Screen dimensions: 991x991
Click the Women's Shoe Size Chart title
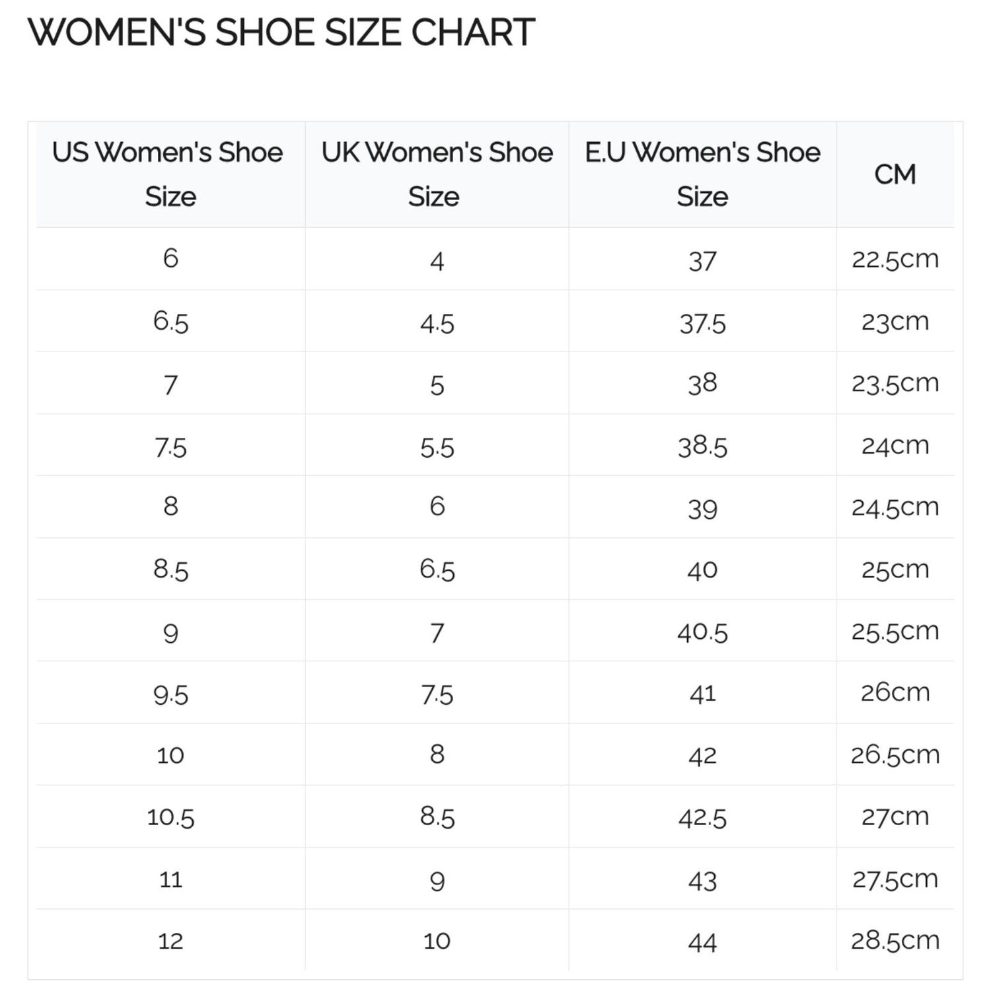tap(281, 32)
